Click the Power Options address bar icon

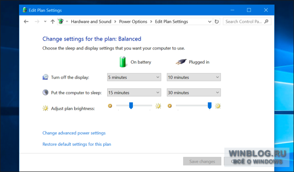point(61,21)
